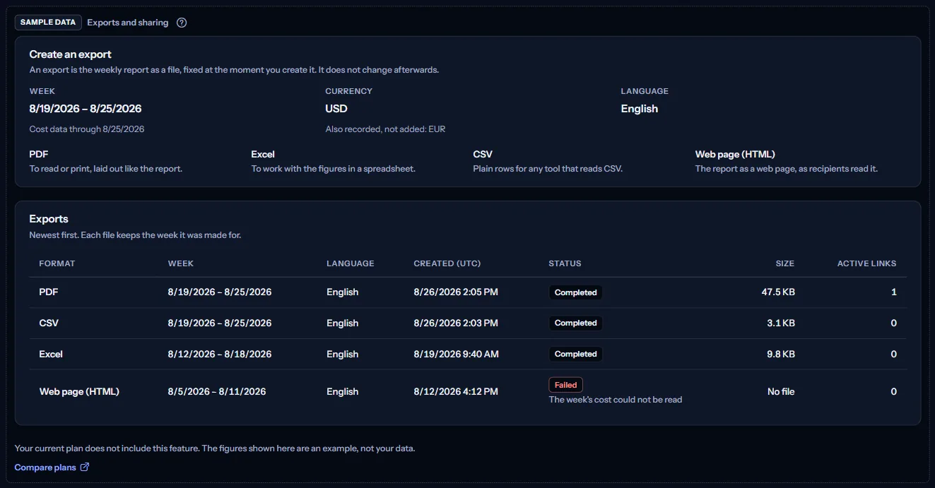Screen dimensions: 935x488
Task: Click the Completed status of the PDF export
Action: click(x=575, y=292)
